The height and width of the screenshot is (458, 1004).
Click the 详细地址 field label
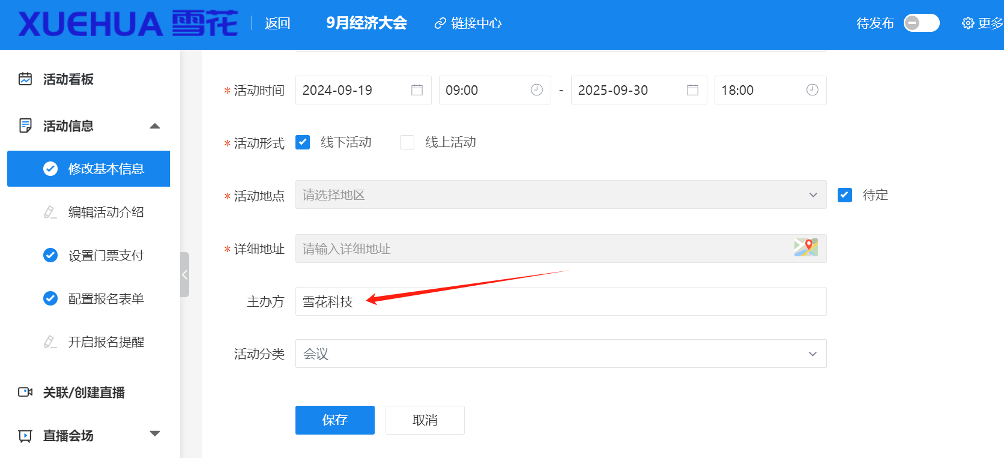[259, 249]
